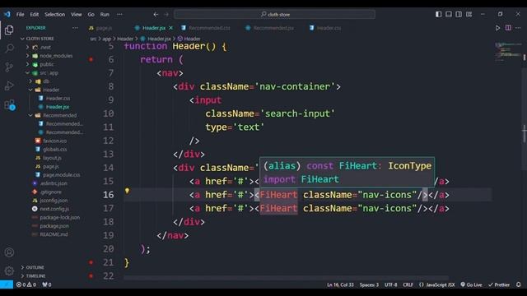
Task: Remove the breakpoint on line 6
Action: pos(91,59)
